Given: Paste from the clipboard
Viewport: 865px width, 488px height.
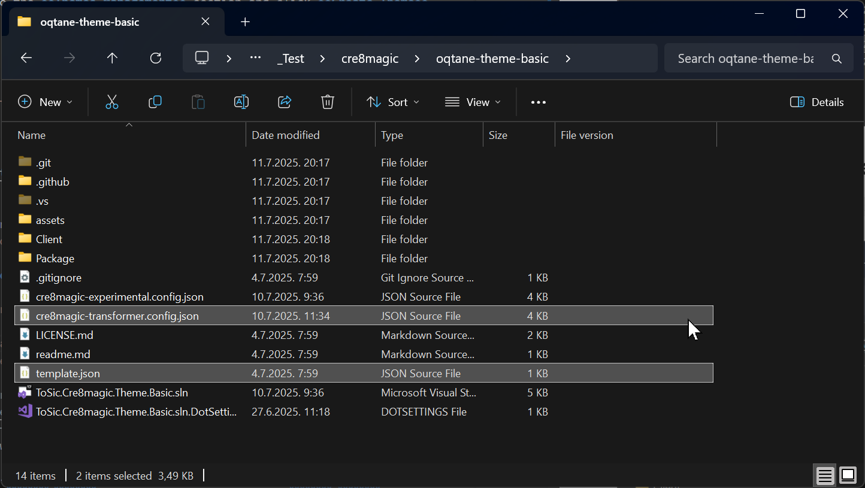Looking at the screenshot, I should coord(198,102).
